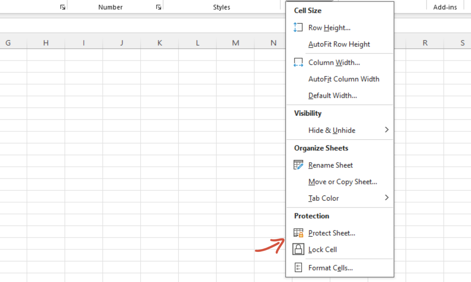471x282 pixels.
Task: Click column R header
Action: tap(425, 43)
